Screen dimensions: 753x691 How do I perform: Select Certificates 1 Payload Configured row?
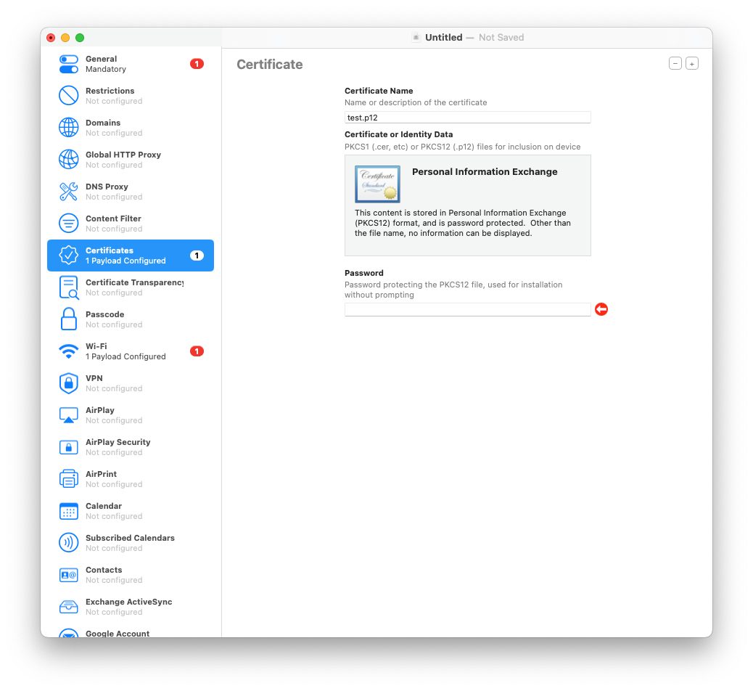point(131,255)
